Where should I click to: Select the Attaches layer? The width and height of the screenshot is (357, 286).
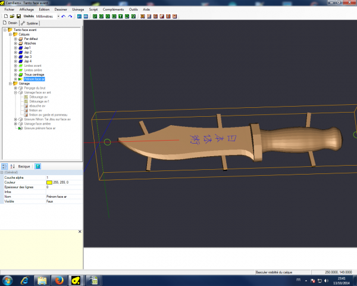pyautogui.click(x=30, y=43)
